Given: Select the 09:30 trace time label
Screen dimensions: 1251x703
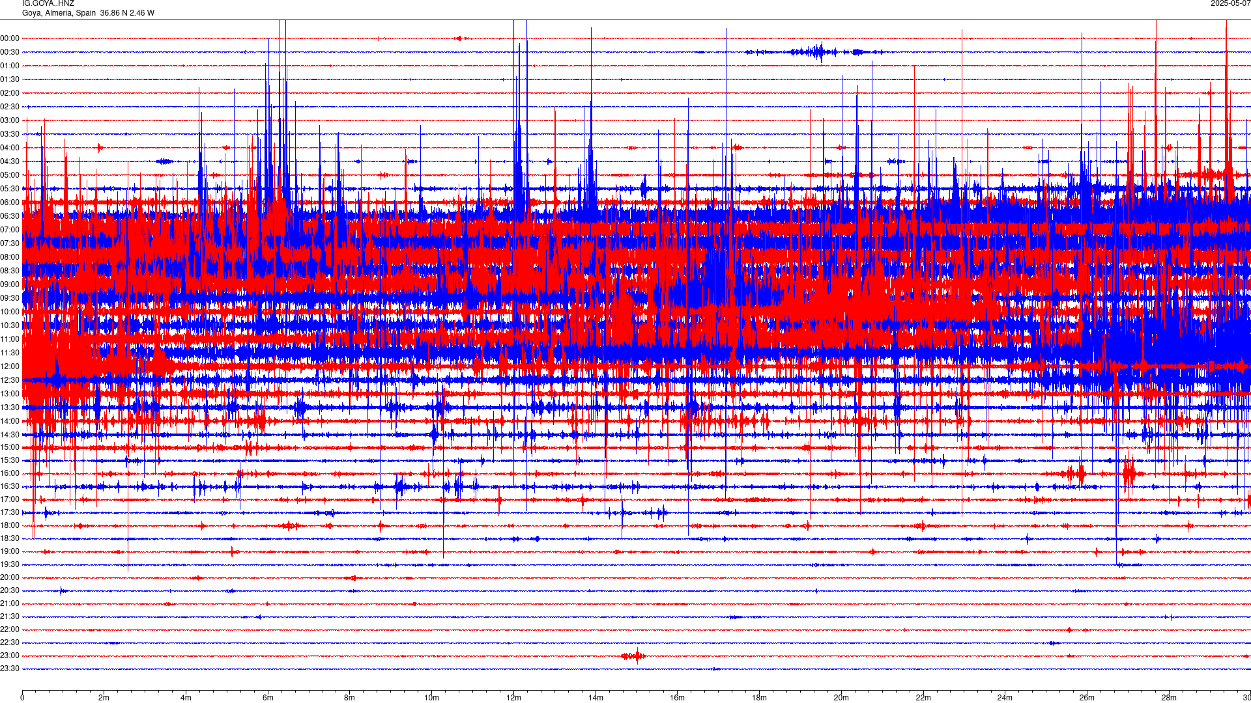Looking at the screenshot, I should coord(10,298).
